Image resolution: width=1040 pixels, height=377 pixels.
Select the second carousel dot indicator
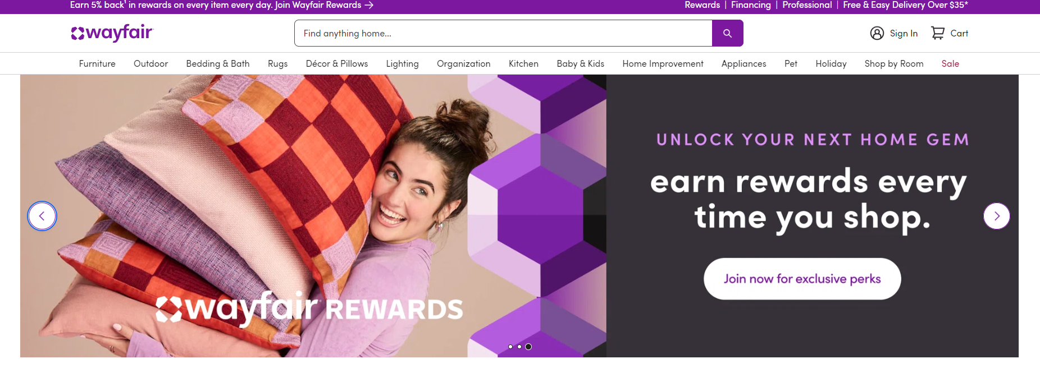coord(519,347)
